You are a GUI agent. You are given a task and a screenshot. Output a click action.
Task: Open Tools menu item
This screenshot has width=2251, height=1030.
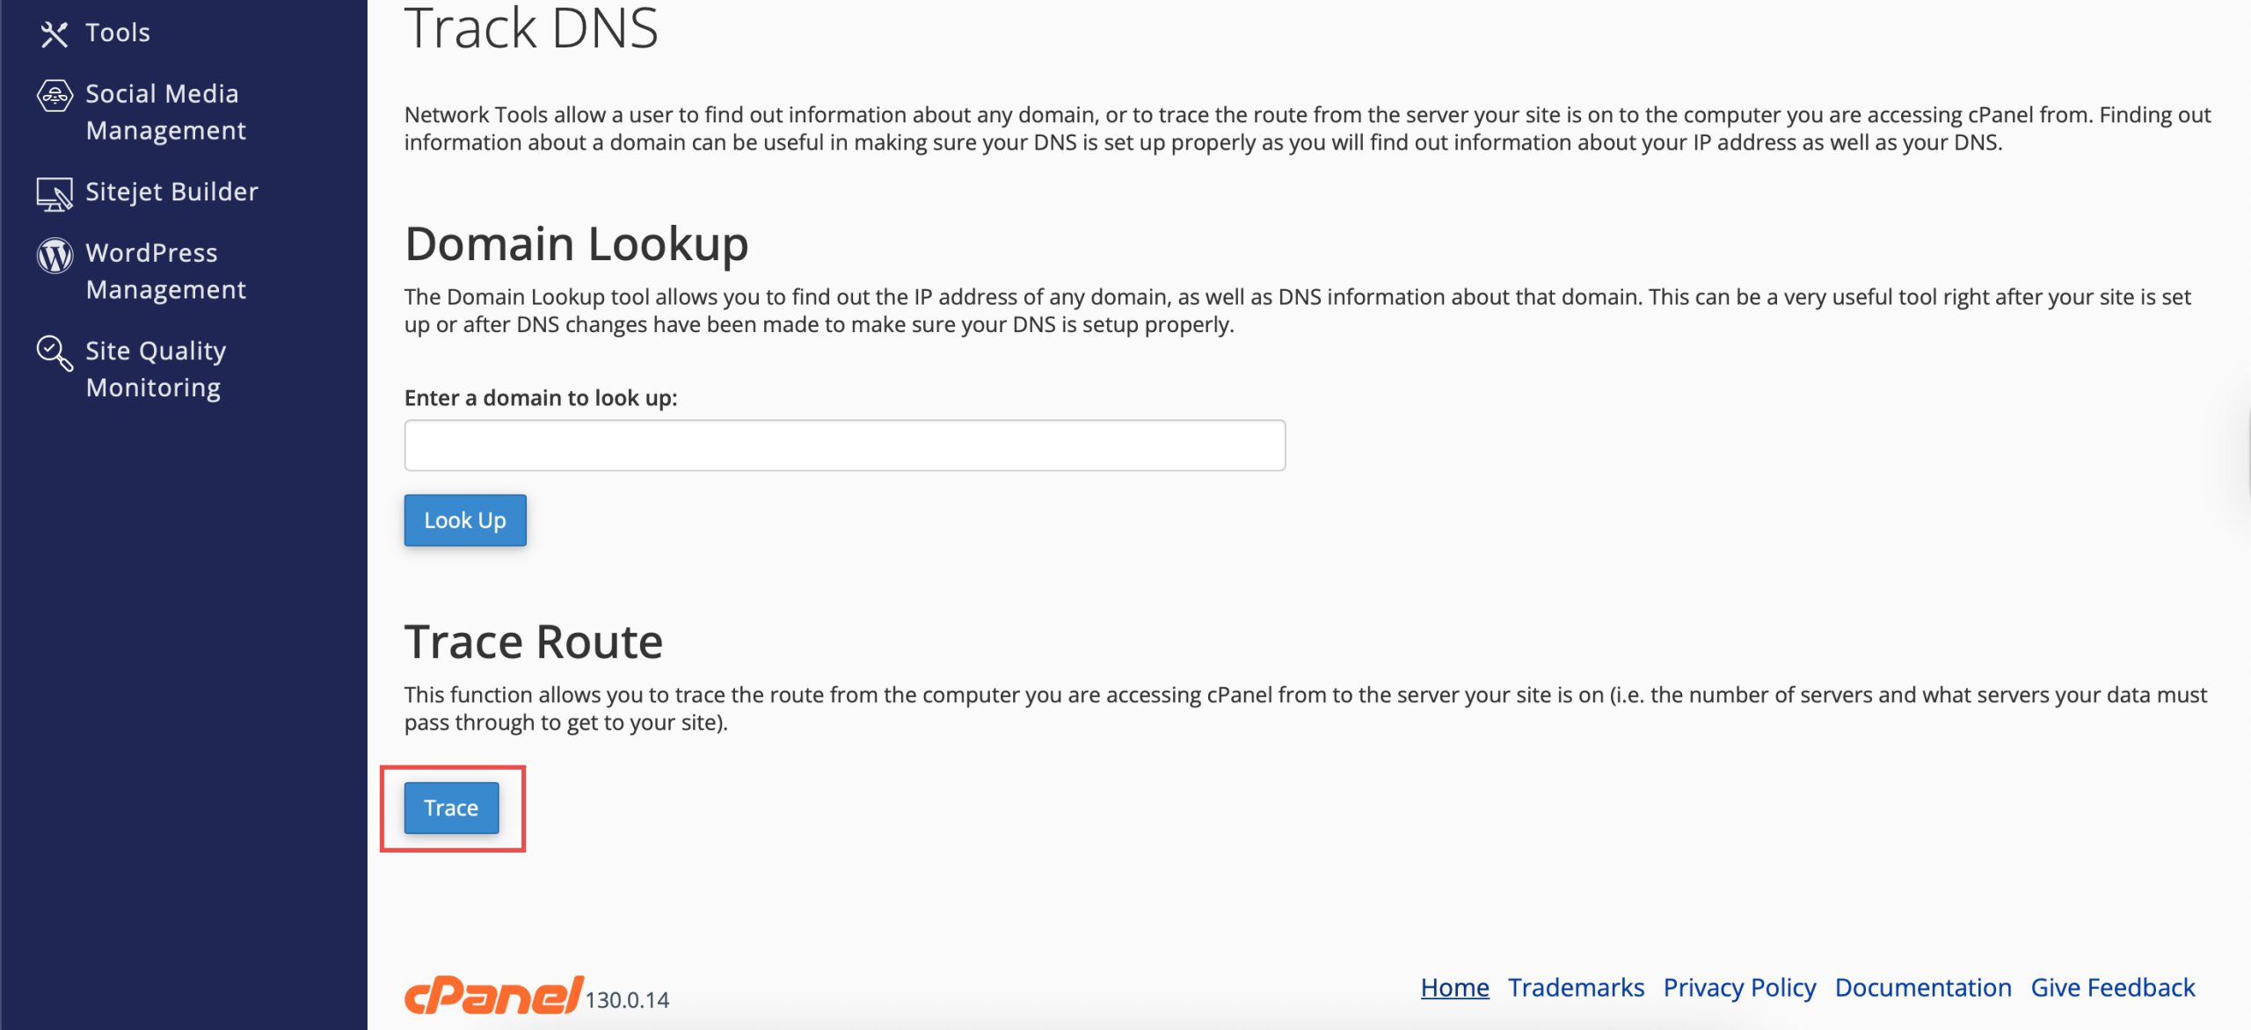(118, 33)
